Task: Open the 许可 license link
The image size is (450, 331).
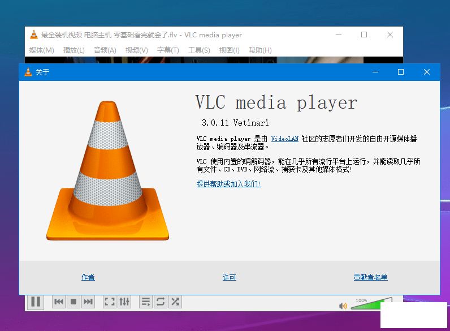Action: [230, 277]
